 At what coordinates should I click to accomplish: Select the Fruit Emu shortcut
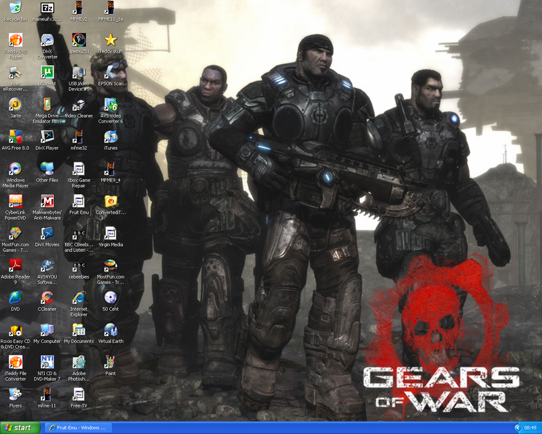tap(79, 201)
